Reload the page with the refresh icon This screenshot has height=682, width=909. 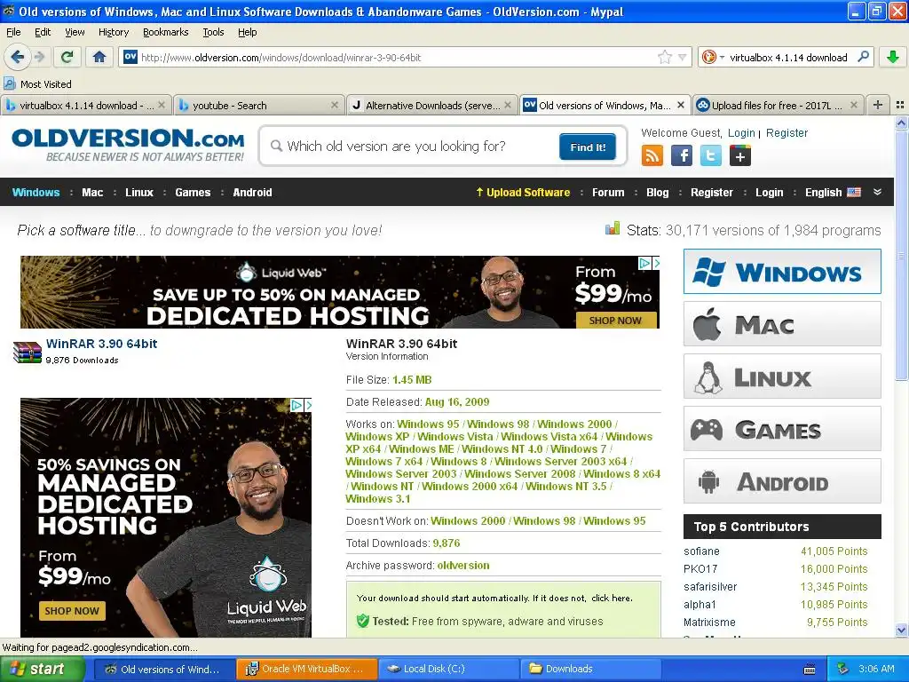67,57
